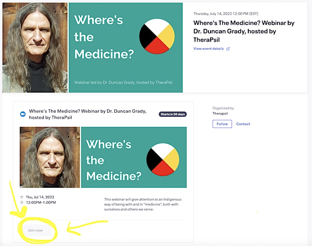Click the Therapsil organizer name
The width and height of the screenshot is (312, 246).
220,113
